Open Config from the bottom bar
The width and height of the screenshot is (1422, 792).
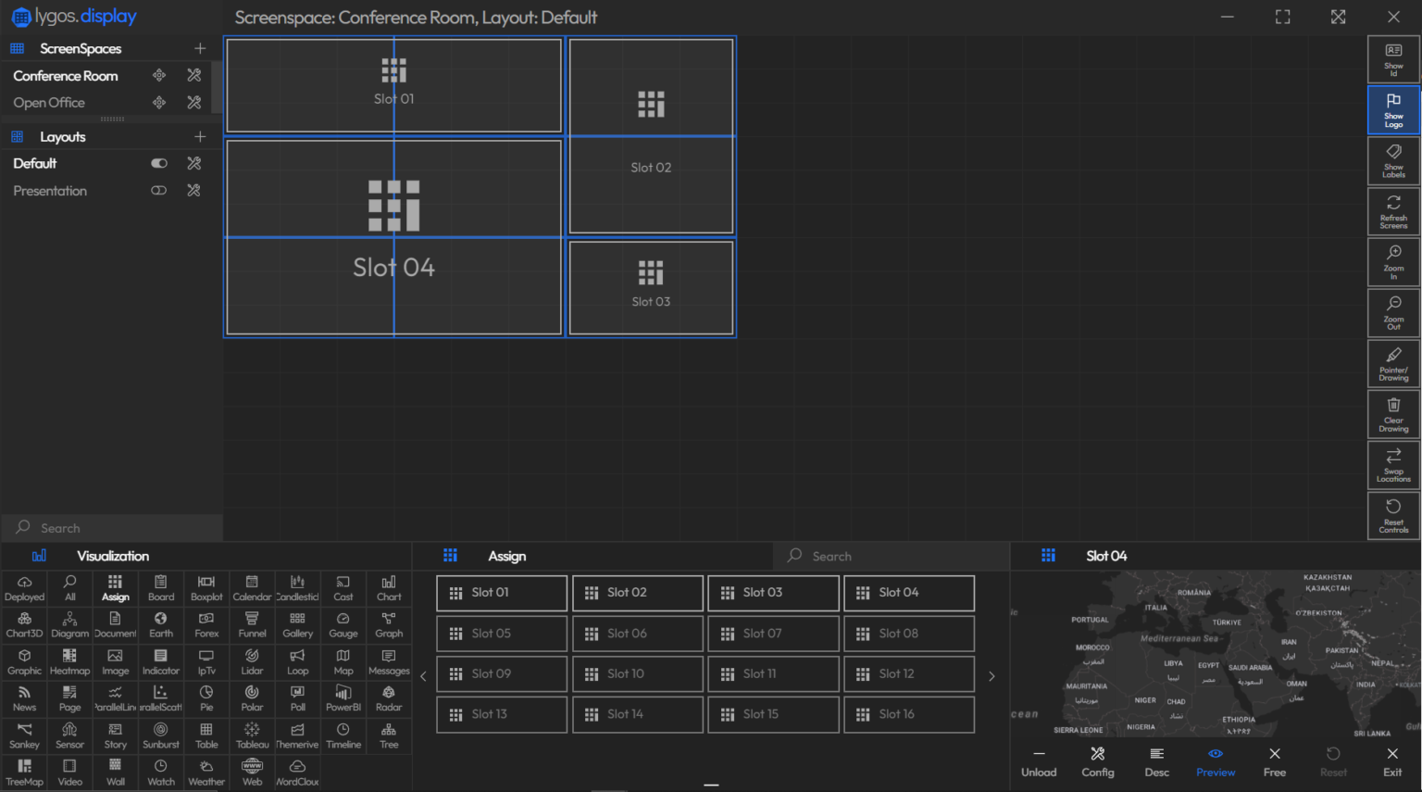(x=1098, y=761)
